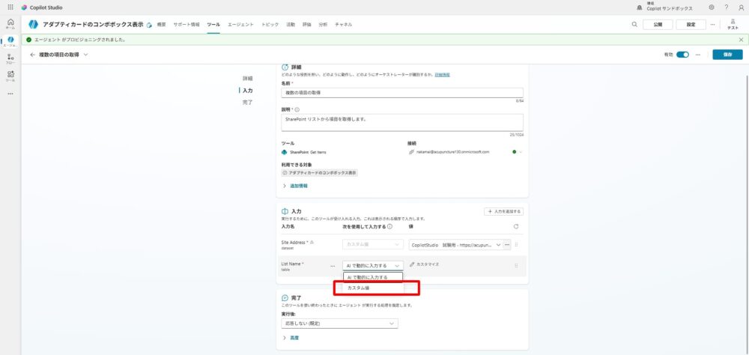
Task: Switch to the チャネル tab
Action: [343, 25]
